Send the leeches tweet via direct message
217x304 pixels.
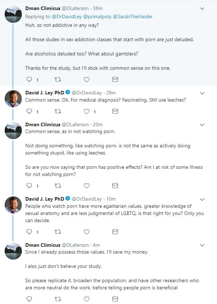pos(115,111)
